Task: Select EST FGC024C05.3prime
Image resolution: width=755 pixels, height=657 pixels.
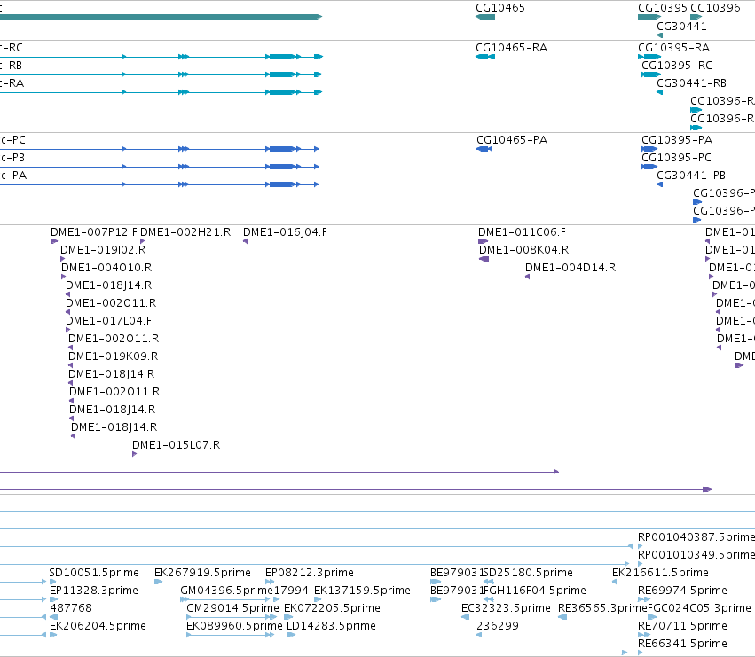Action: [x=699, y=608]
